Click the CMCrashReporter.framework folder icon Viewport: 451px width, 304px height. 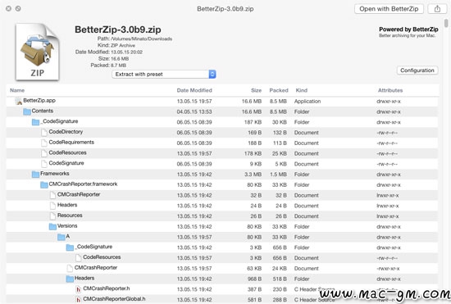pyautogui.click(x=44, y=184)
